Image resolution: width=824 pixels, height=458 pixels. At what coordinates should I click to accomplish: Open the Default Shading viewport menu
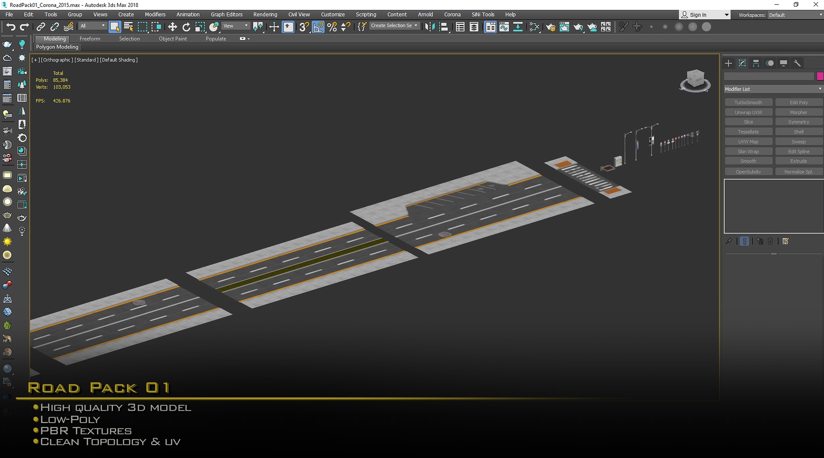[x=119, y=60]
